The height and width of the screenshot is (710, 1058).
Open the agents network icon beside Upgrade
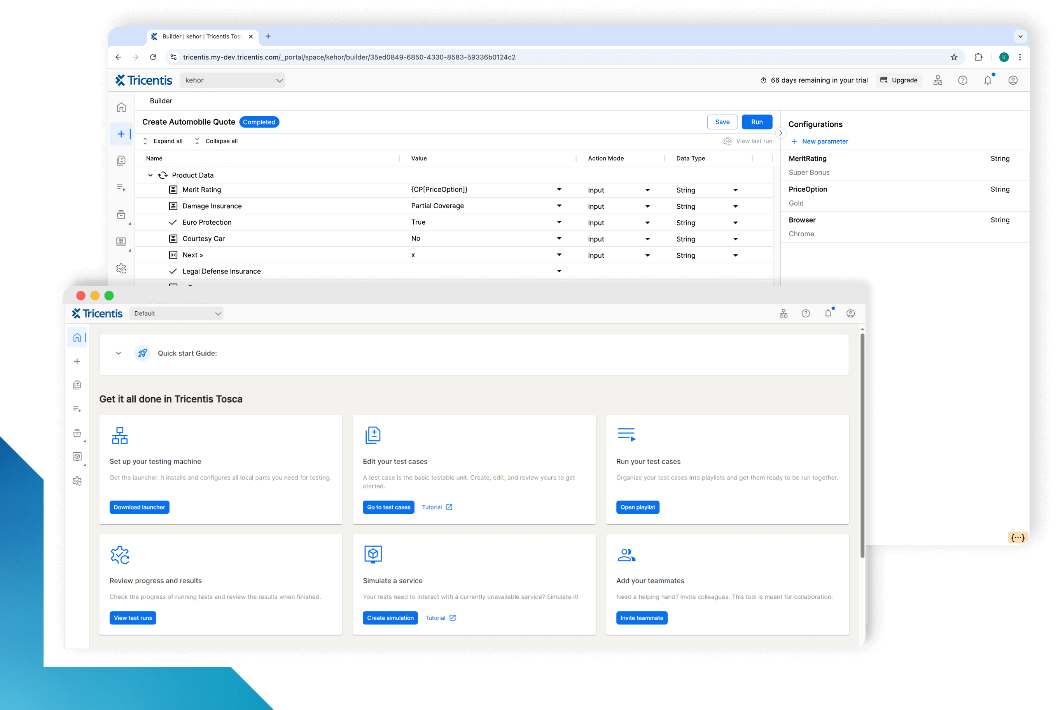coord(937,80)
